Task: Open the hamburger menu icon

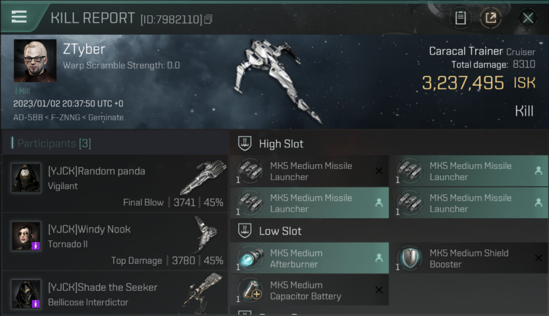Action: point(19,17)
